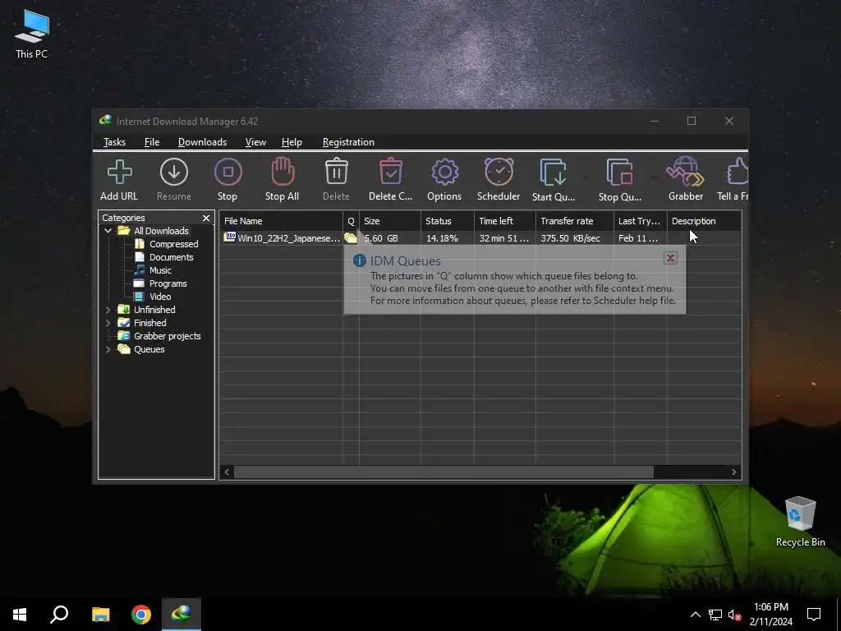Click the right scroll arrow of download list

tap(734, 472)
